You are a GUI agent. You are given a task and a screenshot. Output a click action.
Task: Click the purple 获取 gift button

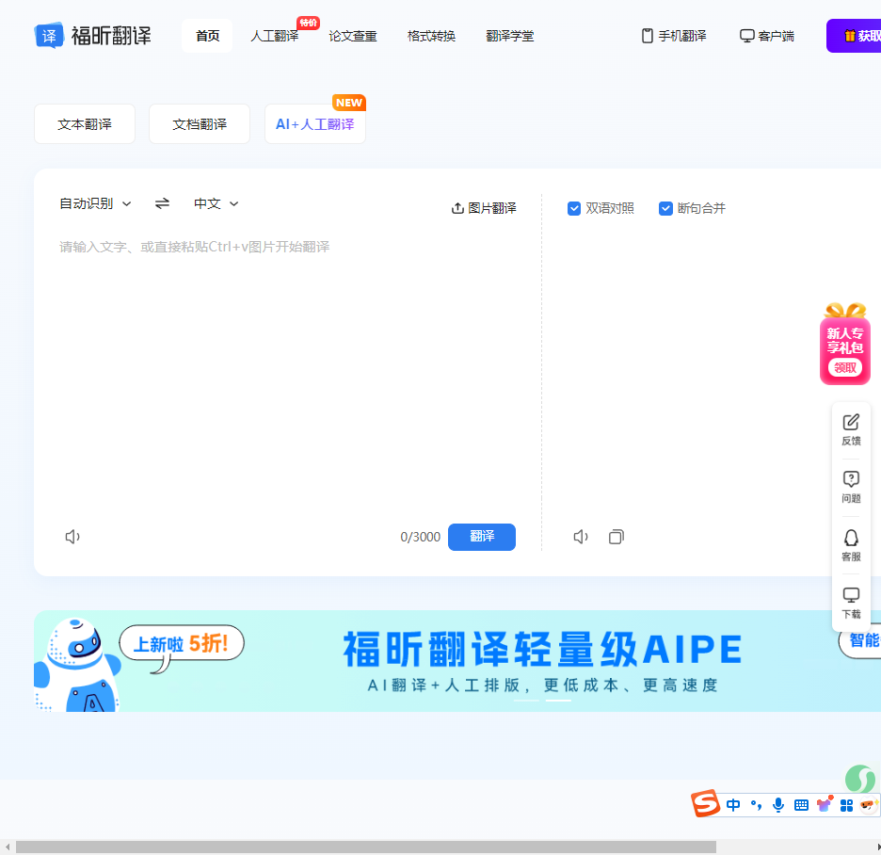(854, 36)
